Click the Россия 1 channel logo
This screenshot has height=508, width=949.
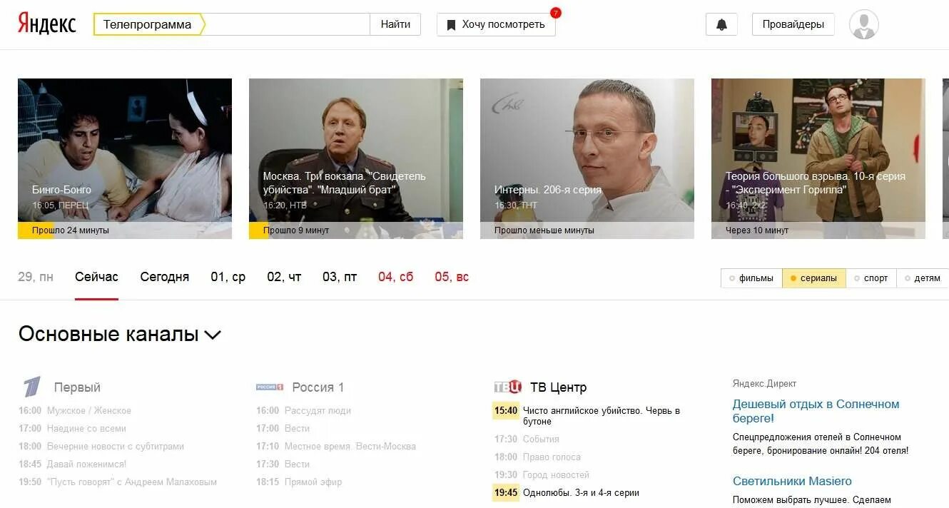[270, 387]
